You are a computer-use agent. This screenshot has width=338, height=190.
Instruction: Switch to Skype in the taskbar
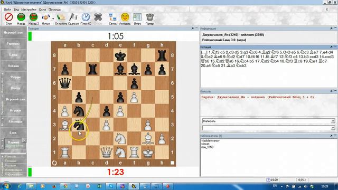[x=111, y=186]
